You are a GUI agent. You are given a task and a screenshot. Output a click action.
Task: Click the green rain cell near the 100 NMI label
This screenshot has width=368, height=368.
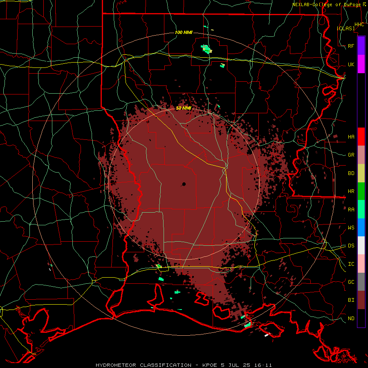206,49
